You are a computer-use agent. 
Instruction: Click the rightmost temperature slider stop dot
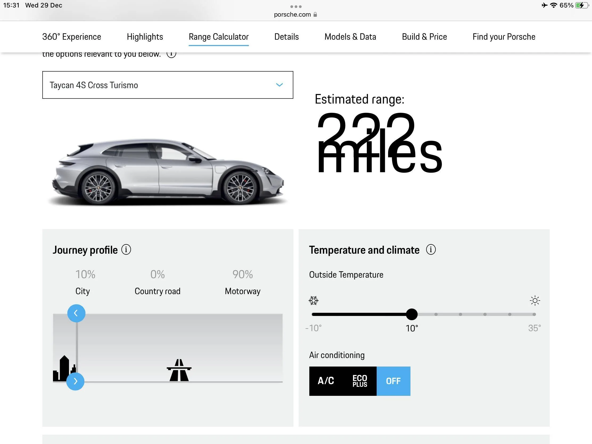(x=534, y=314)
